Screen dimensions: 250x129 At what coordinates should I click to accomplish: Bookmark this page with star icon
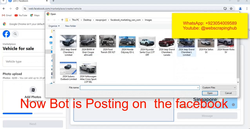pyautogui.click(x=231, y=9)
